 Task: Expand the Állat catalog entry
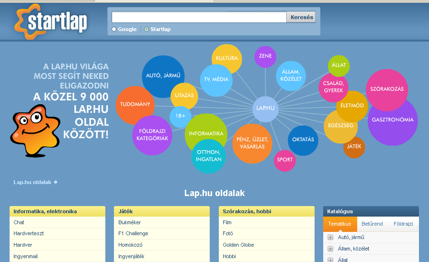pyautogui.click(x=330, y=260)
